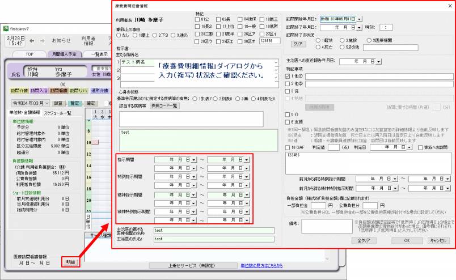Select the 訪問介護 service tag

[x=18, y=90]
